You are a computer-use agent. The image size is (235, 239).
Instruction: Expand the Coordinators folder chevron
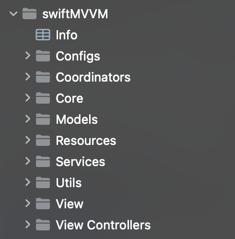click(x=28, y=77)
